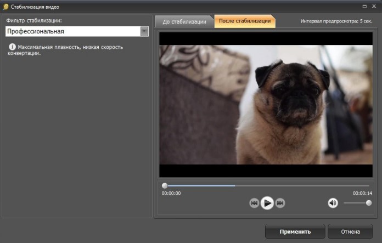The image size is (382, 243).
Task: Click the skip to previous frame button
Action: pos(254,203)
